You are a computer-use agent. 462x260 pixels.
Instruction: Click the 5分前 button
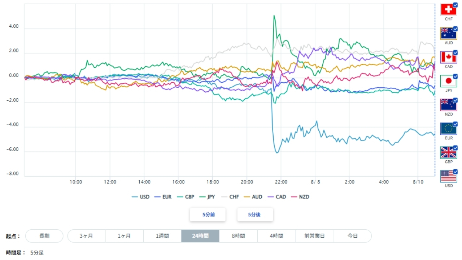tap(208, 214)
